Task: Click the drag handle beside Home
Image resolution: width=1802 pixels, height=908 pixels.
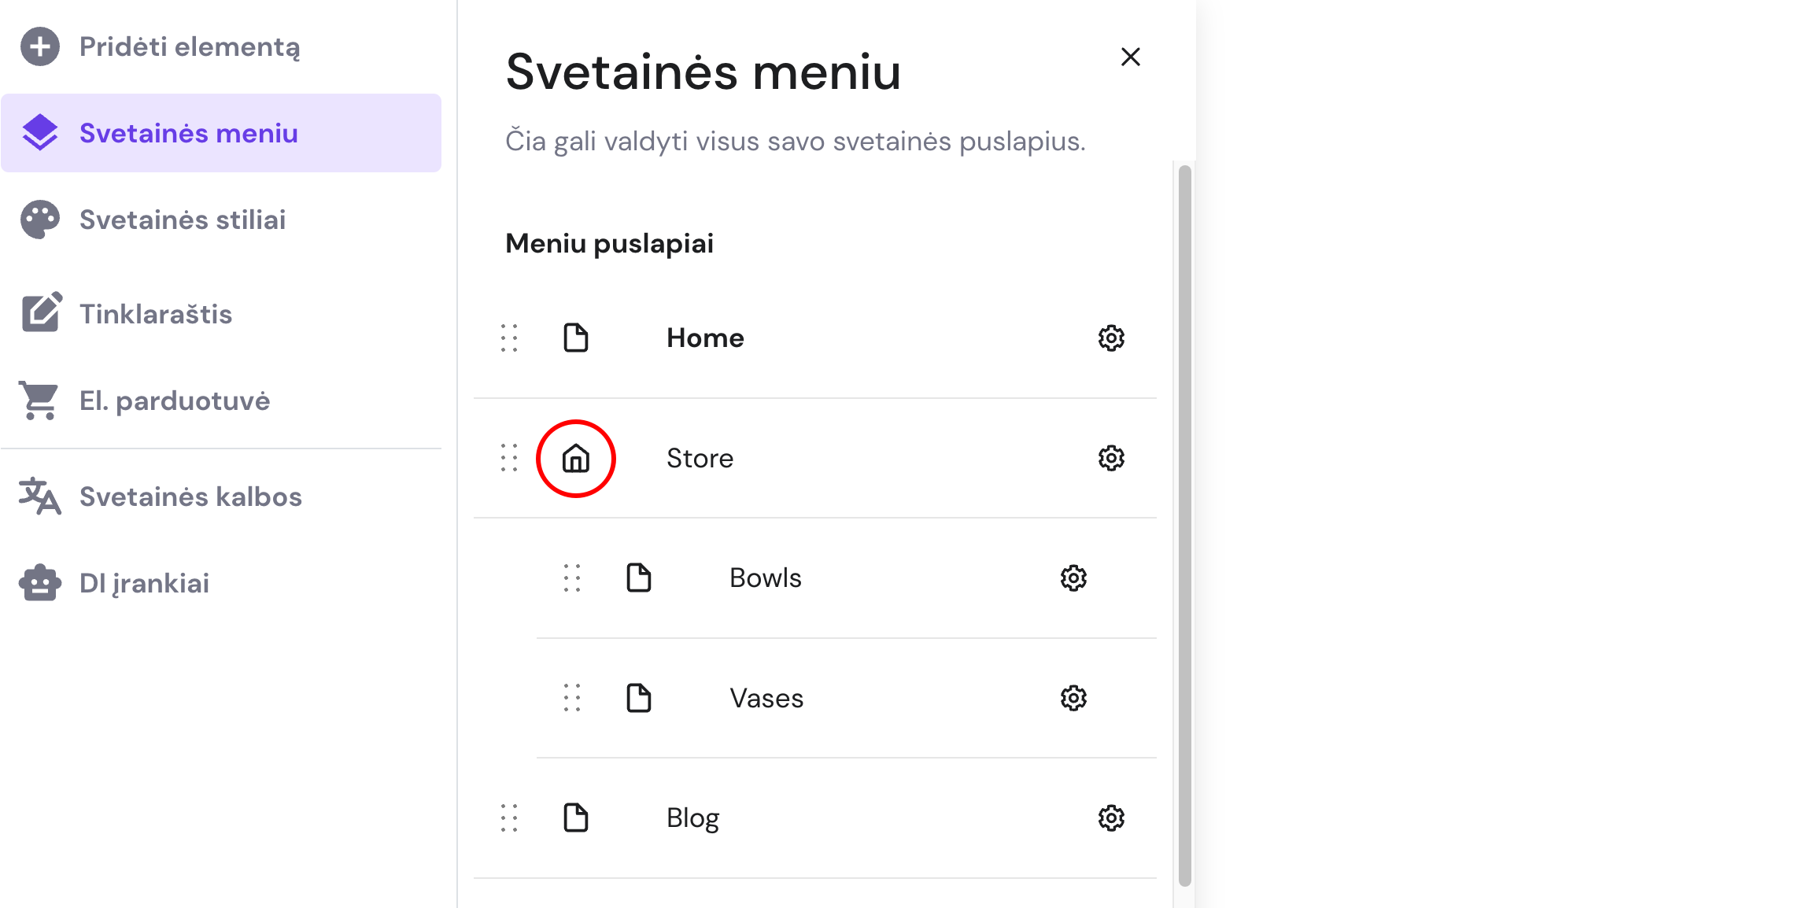Action: (x=509, y=338)
